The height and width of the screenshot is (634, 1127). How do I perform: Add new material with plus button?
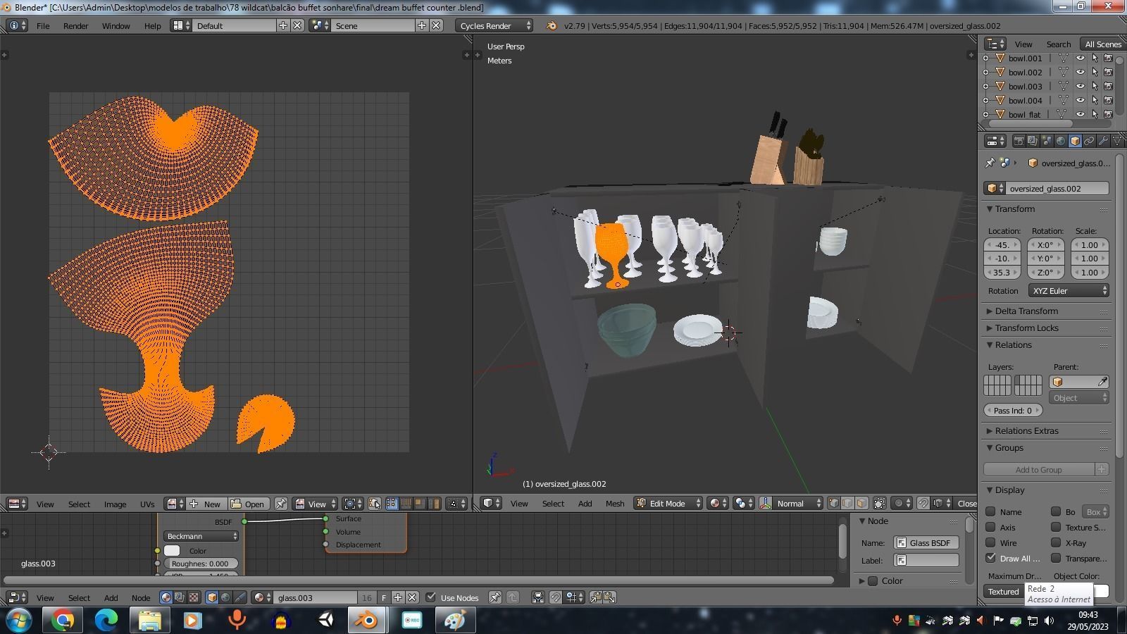coord(398,597)
